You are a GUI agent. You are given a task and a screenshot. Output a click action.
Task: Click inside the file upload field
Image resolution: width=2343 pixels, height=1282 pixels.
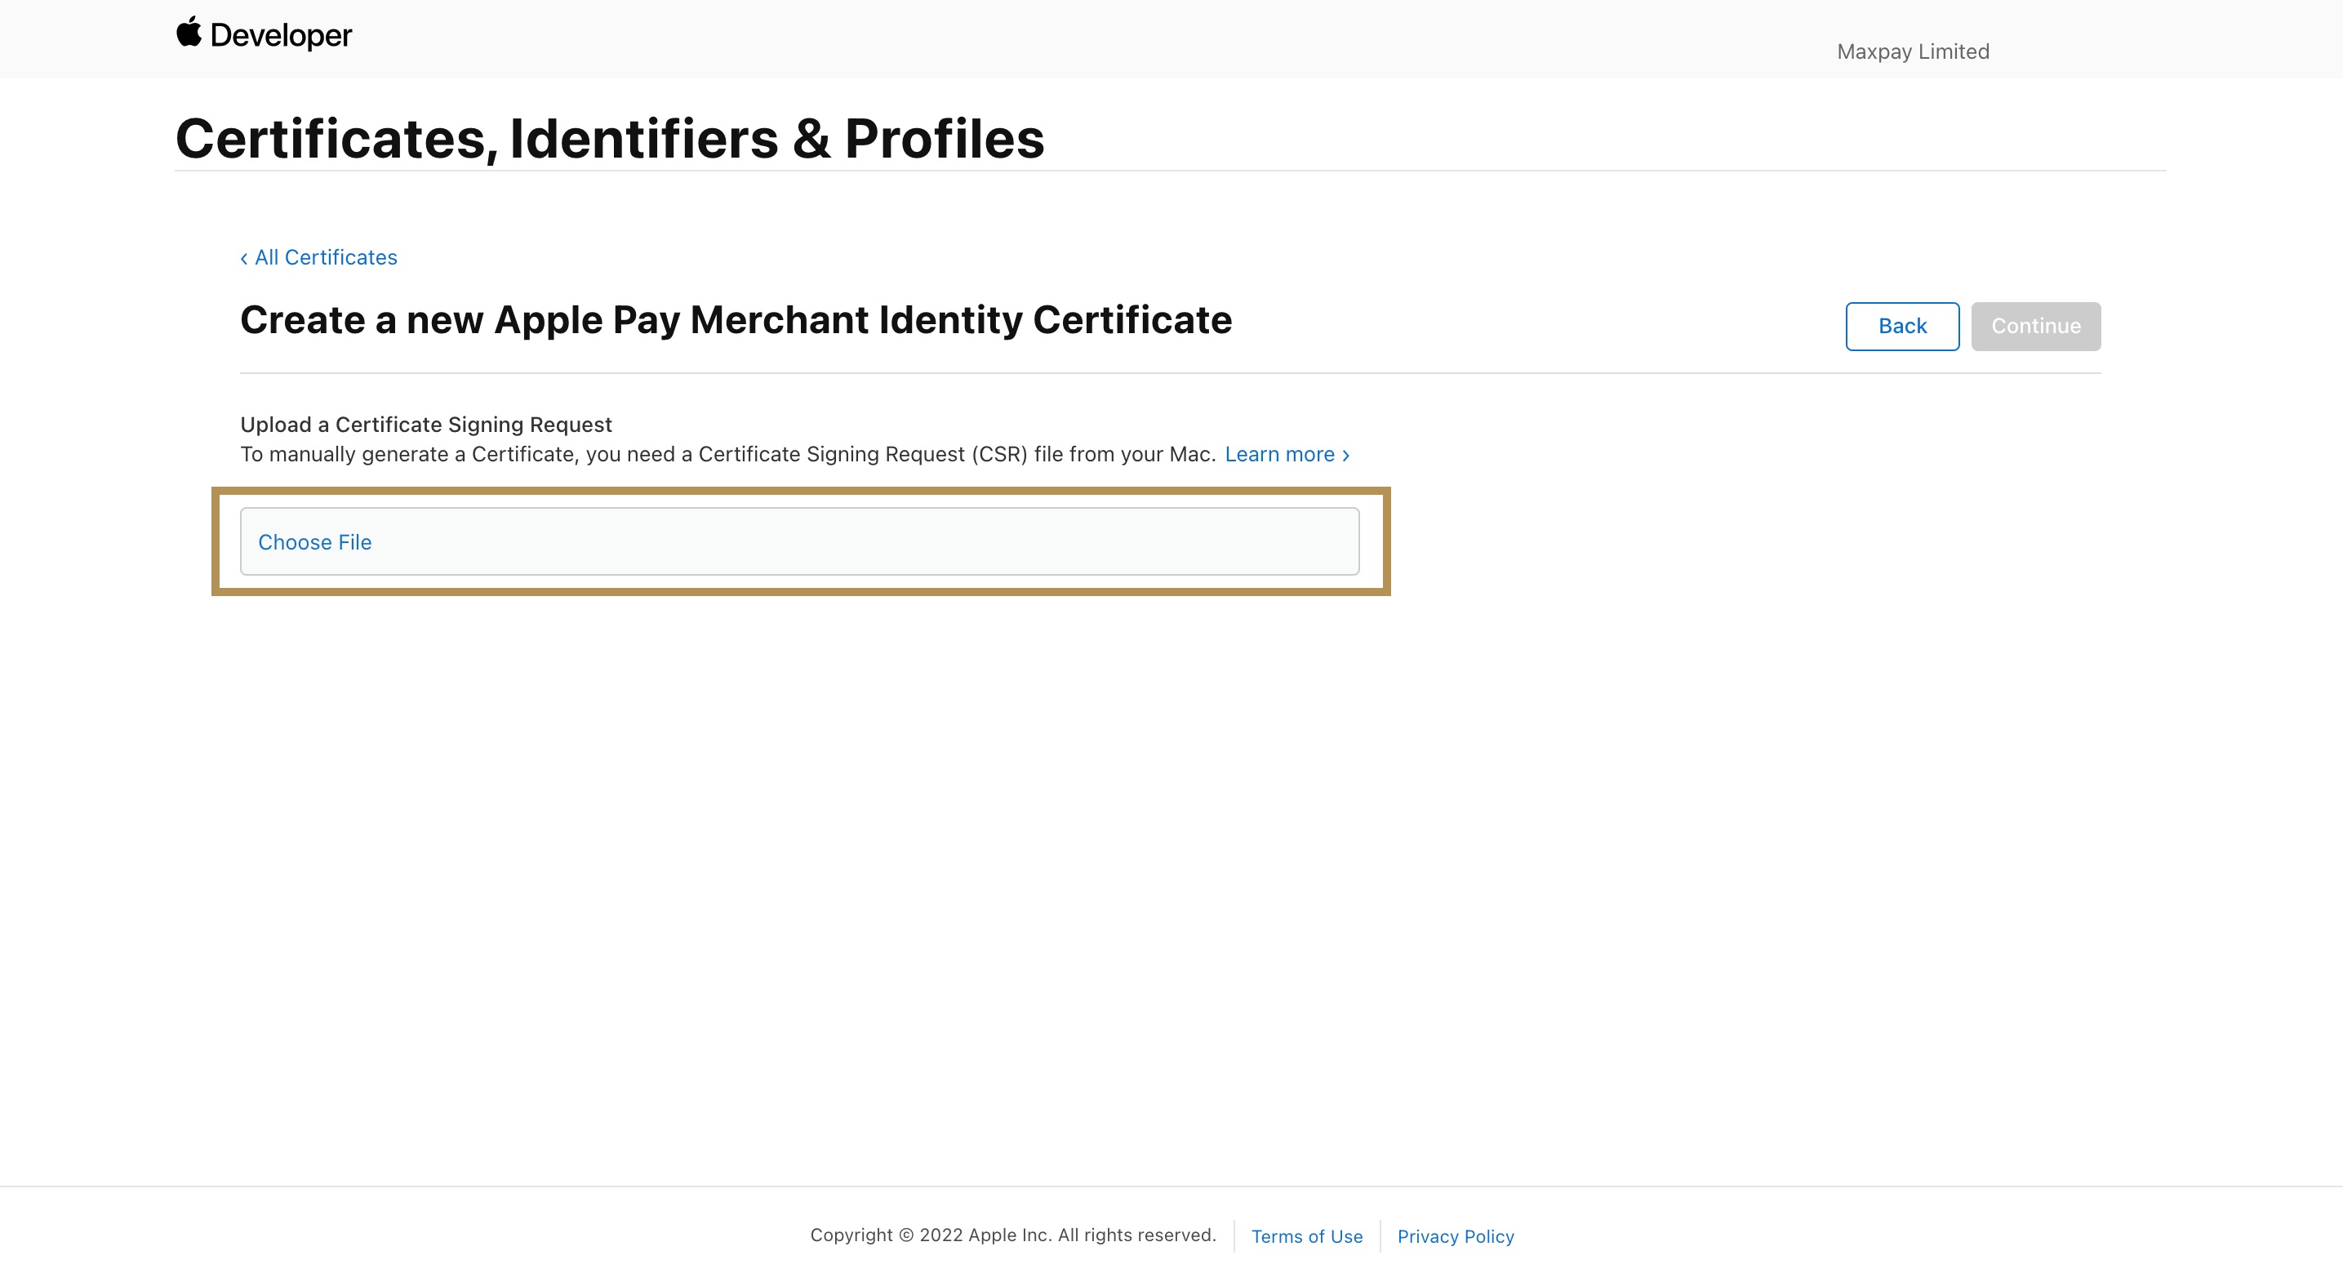click(798, 541)
